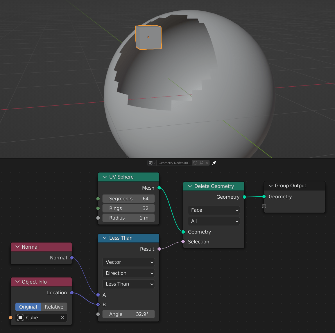This screenshot has width=335, height=333.
Task: Create a copy of the node tree data-block
Action: [x=201, y=163]
